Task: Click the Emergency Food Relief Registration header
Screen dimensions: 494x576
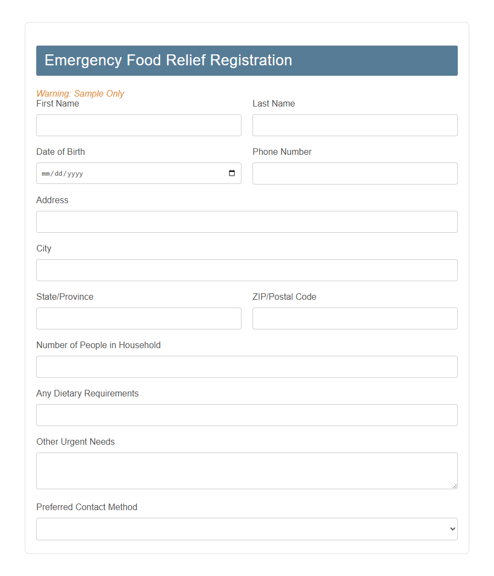Action: pos(168,60)
